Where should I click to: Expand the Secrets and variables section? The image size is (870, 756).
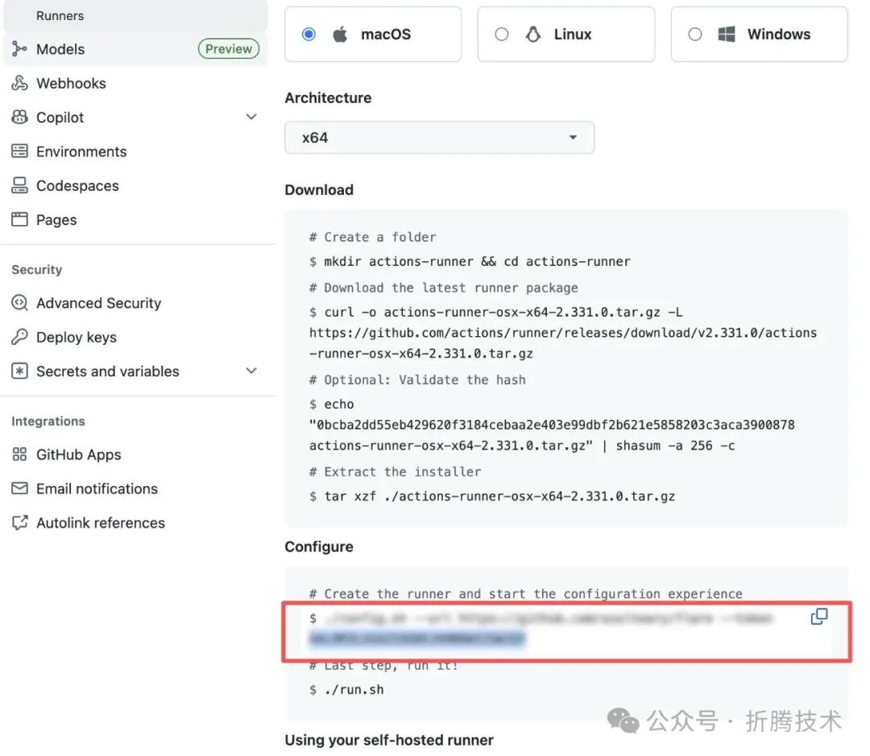pyautogui.click(x=251, y=372)
